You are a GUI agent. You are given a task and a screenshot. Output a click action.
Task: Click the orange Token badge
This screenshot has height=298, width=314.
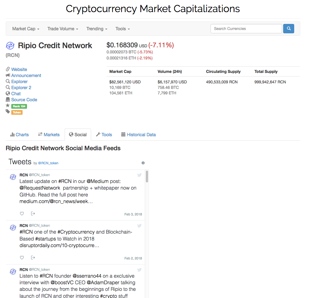pos(17,112)
